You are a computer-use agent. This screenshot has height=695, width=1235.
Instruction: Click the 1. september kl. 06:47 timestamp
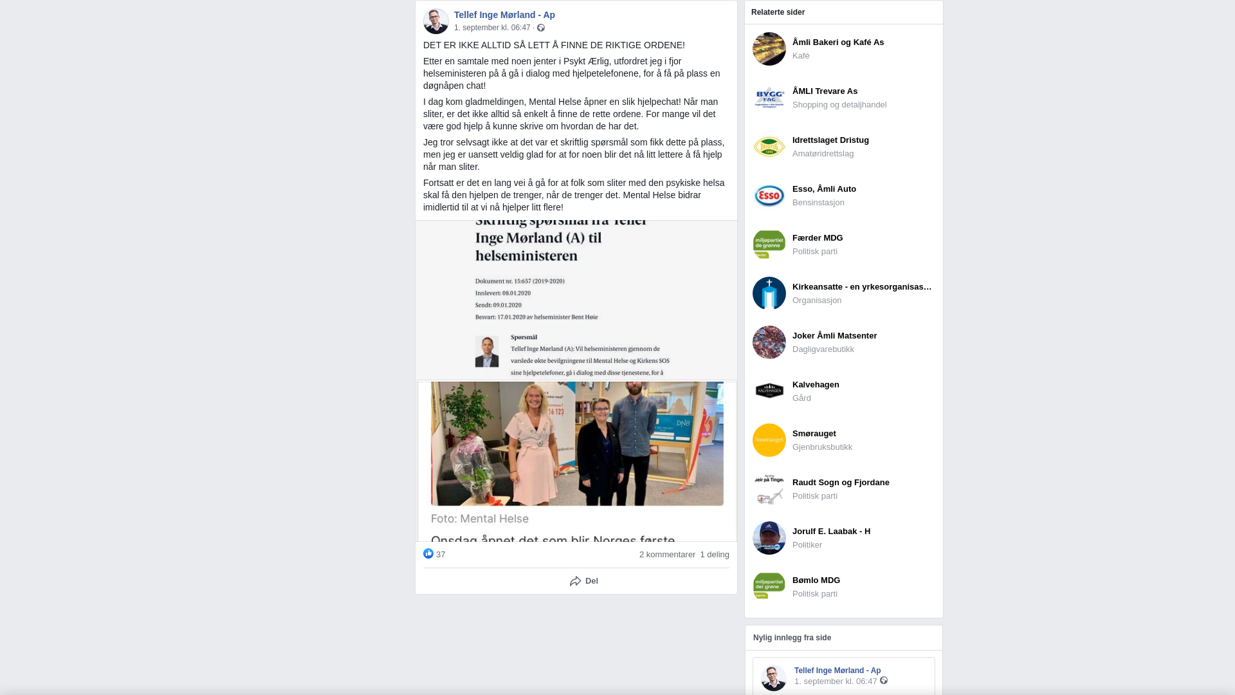pyautogui.click(x=492, y=28)
